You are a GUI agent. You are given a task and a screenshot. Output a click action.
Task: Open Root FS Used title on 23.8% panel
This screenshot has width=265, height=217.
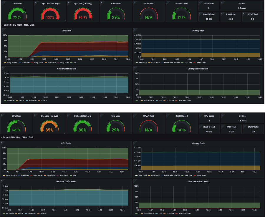coord(181,116)
